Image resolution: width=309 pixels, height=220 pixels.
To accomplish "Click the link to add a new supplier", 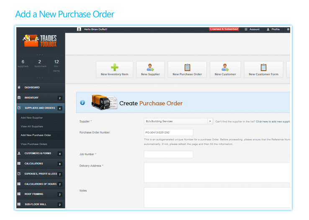I will pyautogui.click(x=273, y=121).
